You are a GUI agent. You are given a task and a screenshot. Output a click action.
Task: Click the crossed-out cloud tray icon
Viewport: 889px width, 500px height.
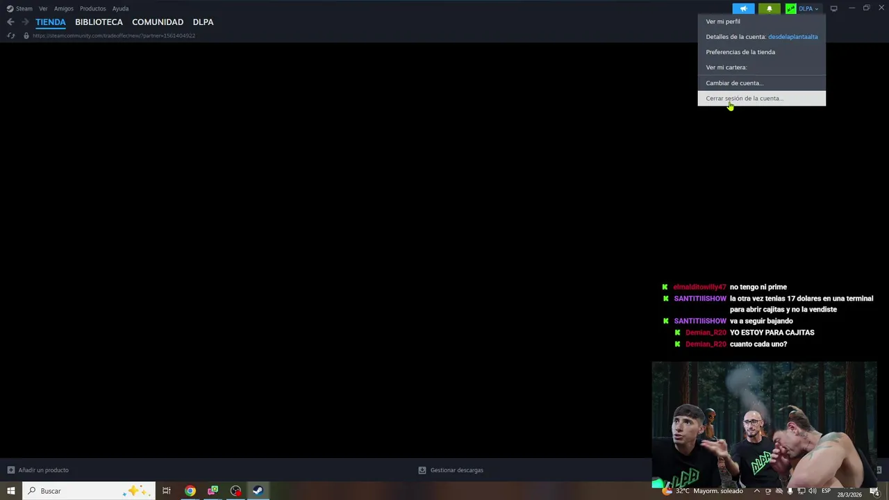click(x=779, y=491)
